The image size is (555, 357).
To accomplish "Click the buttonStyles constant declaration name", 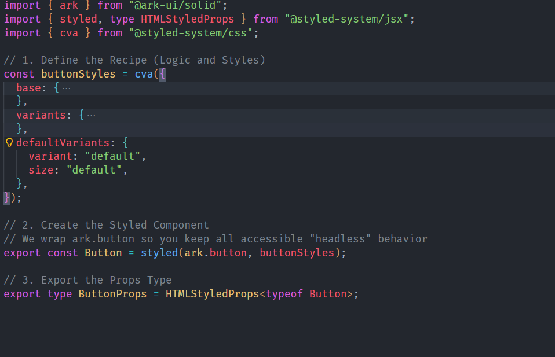I will (78, 74).
